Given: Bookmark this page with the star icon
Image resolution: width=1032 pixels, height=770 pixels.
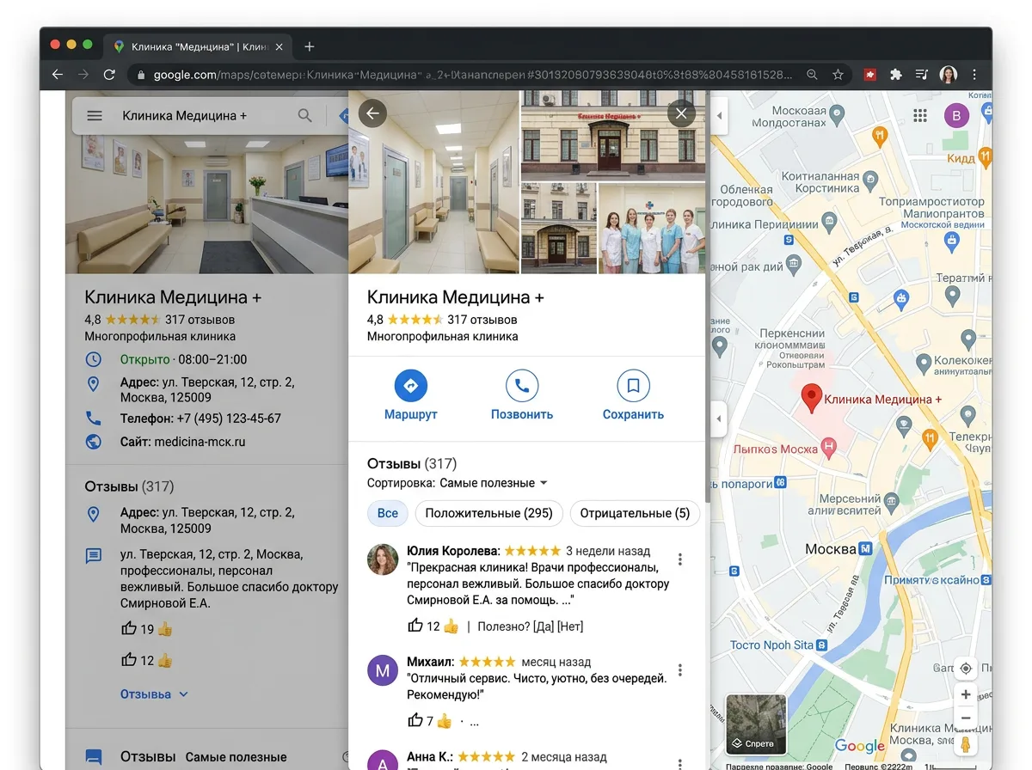Looking at the screenshot, I should point(838,75).
